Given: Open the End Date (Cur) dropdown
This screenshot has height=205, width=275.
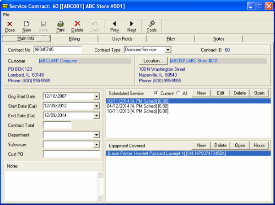Looking at the screenshot, I should click(97, 116).
